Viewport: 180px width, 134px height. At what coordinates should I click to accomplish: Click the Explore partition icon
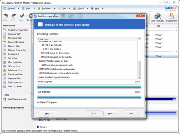pyautogui.click(x=5, y=82)
